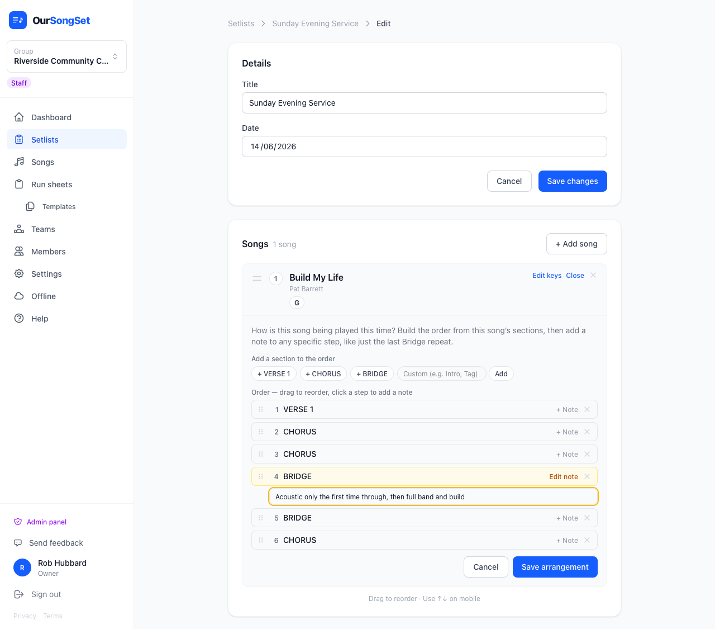
Task: Open the Group selector dropdown
Action: pos(66,56)
